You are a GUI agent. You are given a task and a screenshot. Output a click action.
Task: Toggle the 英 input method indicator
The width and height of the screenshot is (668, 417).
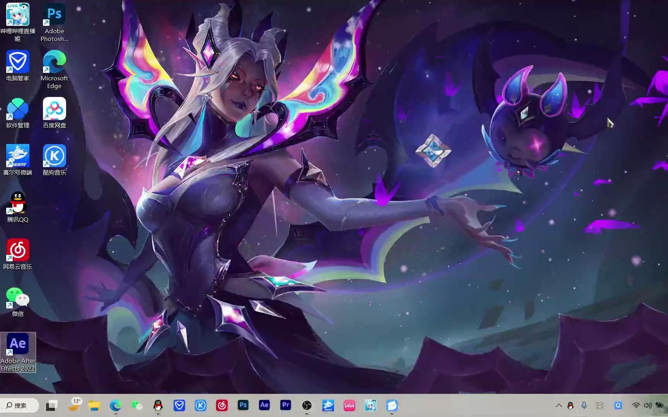(600, 405)
